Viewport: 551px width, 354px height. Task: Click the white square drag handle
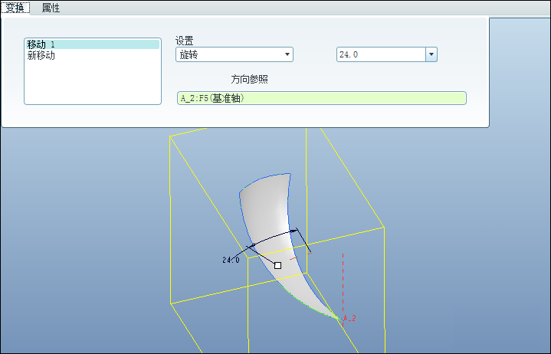[277, 265]
